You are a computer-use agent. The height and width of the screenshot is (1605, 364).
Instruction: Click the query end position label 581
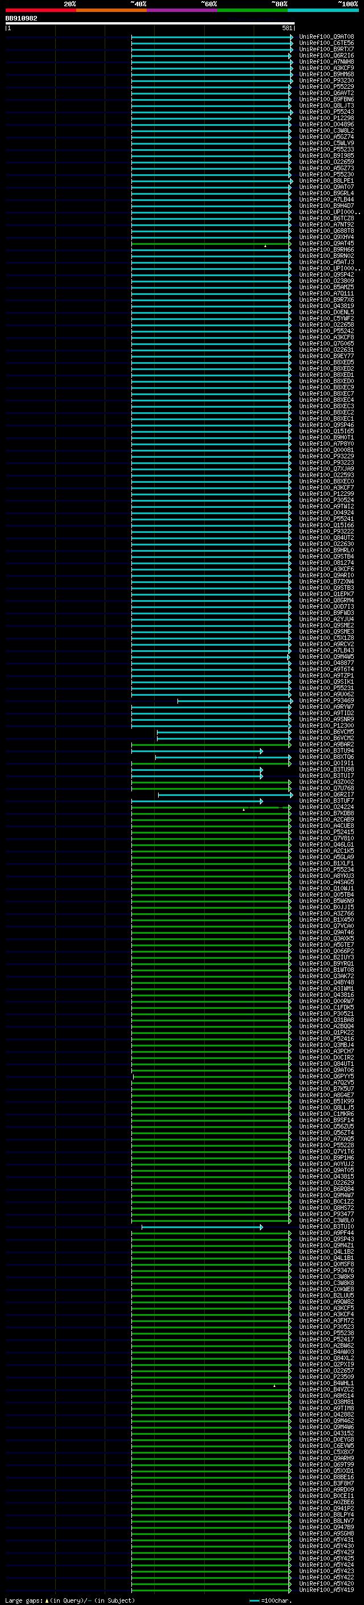(x=287, y=28)
